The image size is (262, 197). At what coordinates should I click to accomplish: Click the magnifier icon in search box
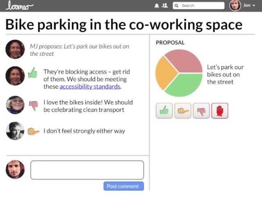(176, 6)
